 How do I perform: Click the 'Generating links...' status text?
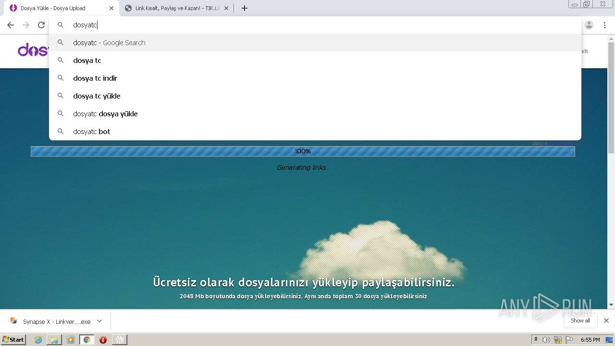coord(303,168)
